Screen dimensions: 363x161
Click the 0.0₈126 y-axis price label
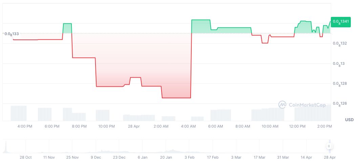[x=340, y=104]
